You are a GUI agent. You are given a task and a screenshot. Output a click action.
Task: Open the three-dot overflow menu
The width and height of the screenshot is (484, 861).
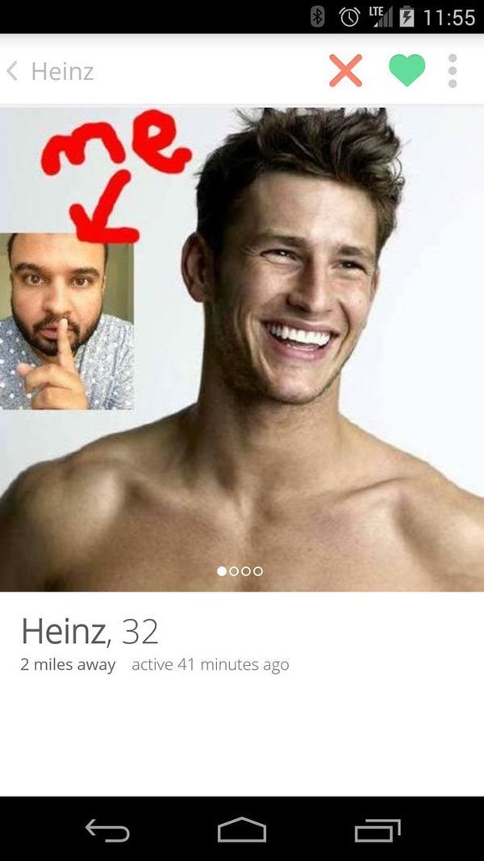(453, 70)
